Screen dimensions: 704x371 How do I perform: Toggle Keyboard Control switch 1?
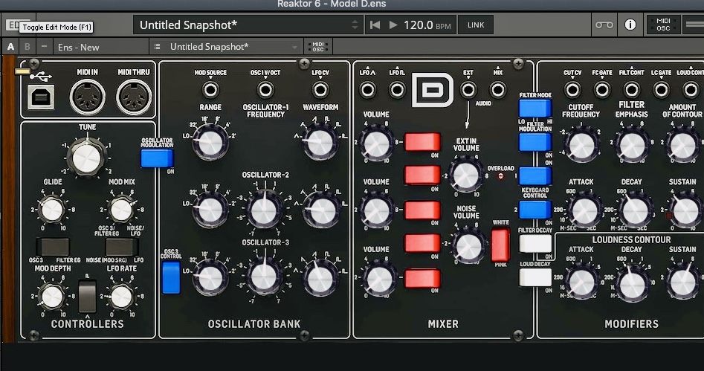(535, 176)
